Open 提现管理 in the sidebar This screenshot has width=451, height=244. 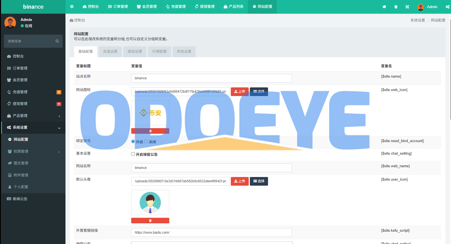[33, 104]
